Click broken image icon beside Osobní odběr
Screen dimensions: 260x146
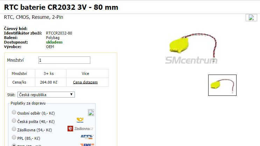91,113
